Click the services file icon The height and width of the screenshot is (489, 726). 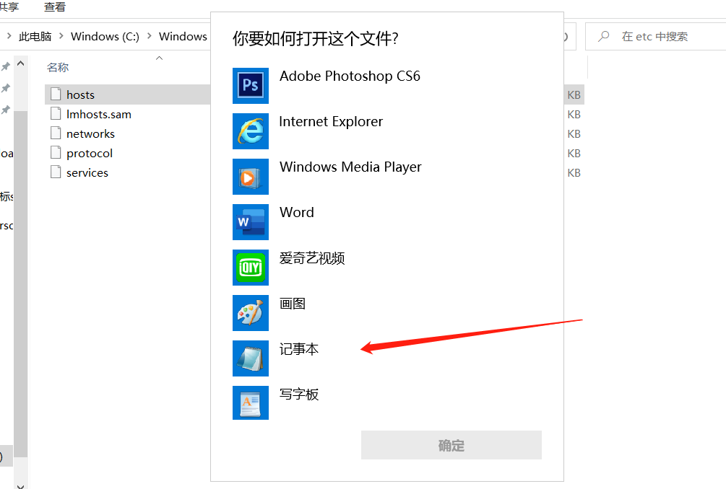pyautogui.click(x=56, y=172)
